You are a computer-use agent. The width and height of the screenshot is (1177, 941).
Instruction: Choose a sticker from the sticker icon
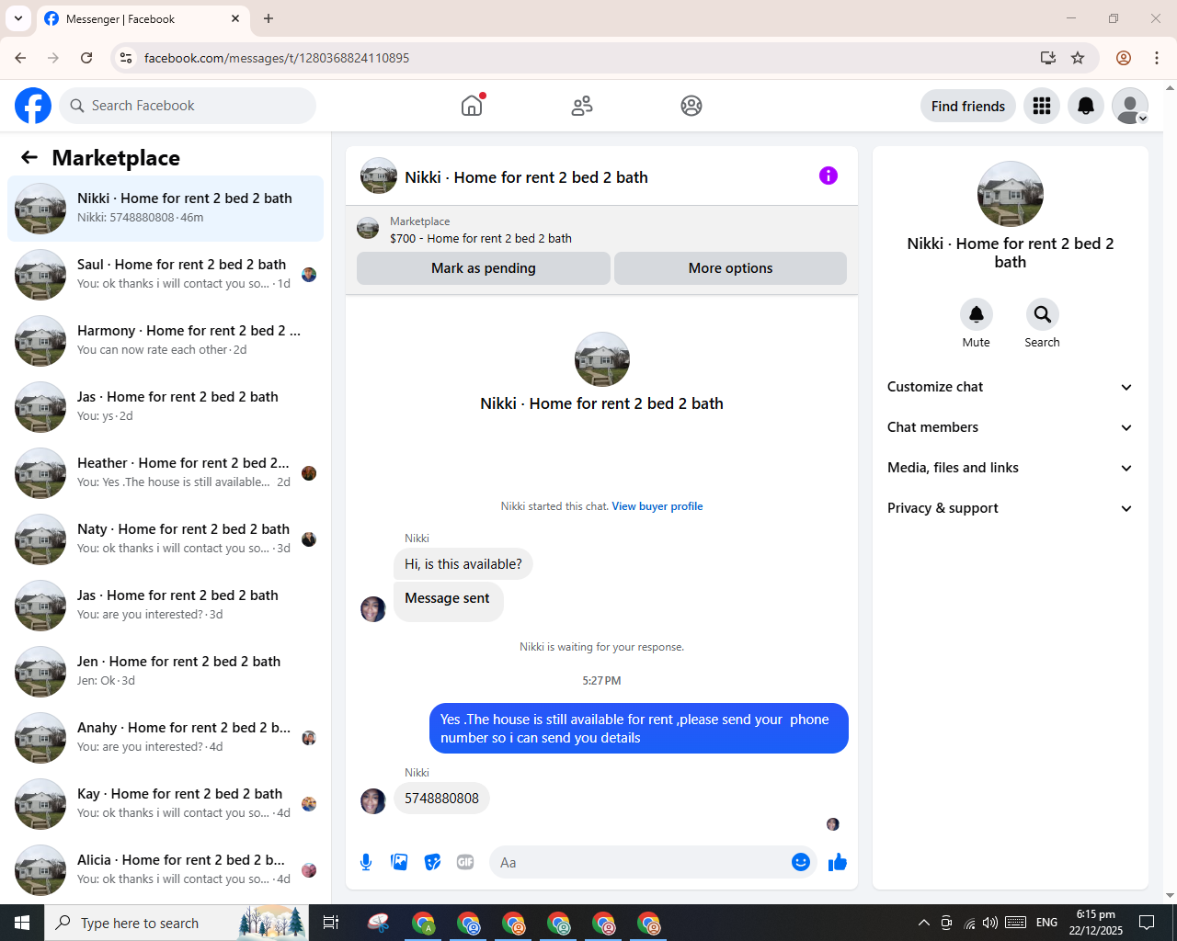pyautogui.click(x=432, y=862)
